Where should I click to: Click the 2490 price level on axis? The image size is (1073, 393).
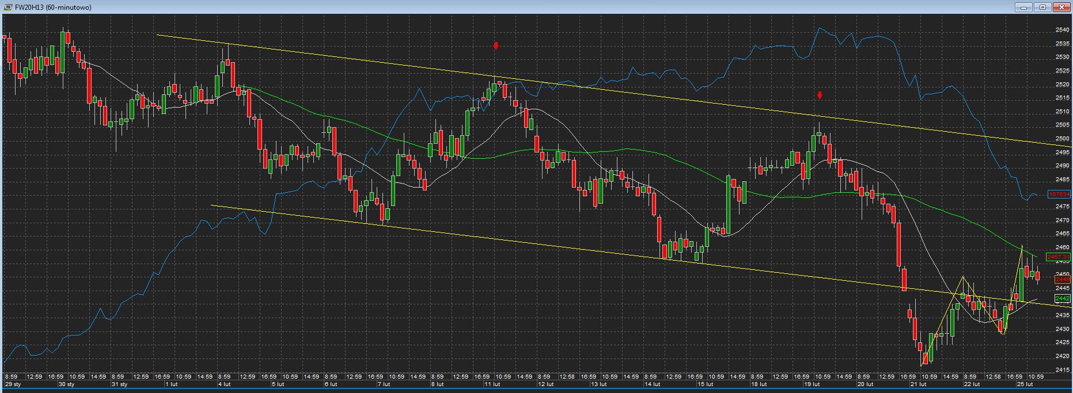[1063, 166]
